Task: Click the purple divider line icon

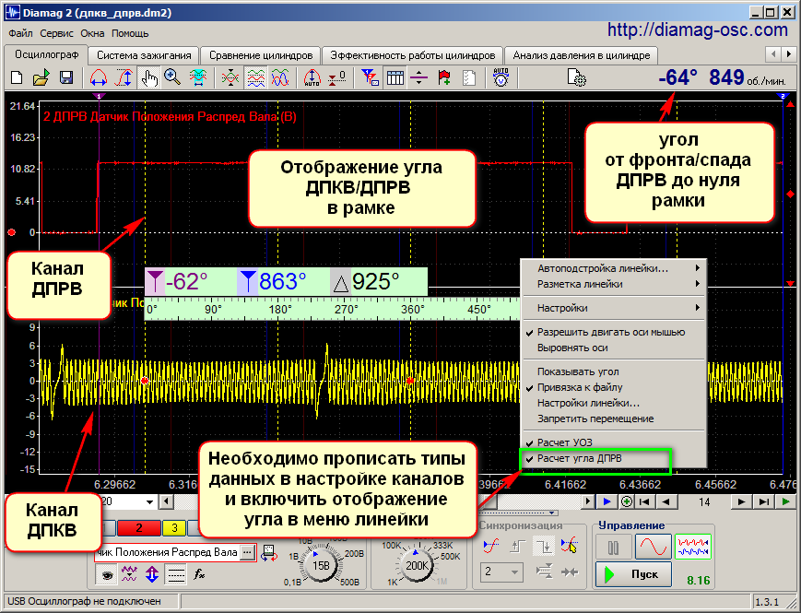Action: coord(418,77)
